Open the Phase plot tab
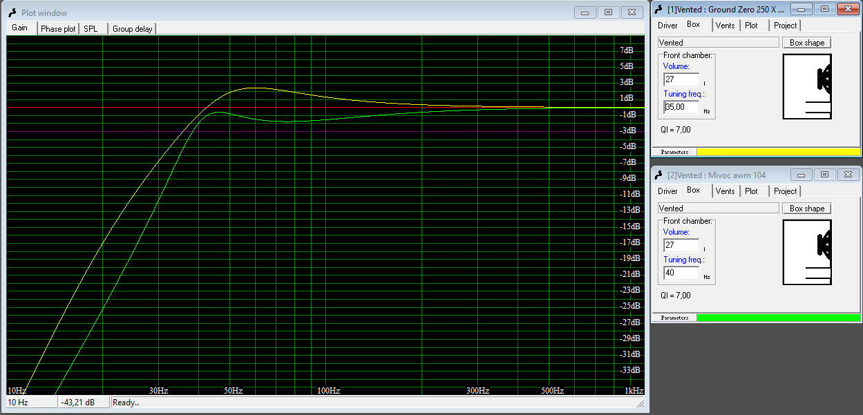 coord(58,29)
